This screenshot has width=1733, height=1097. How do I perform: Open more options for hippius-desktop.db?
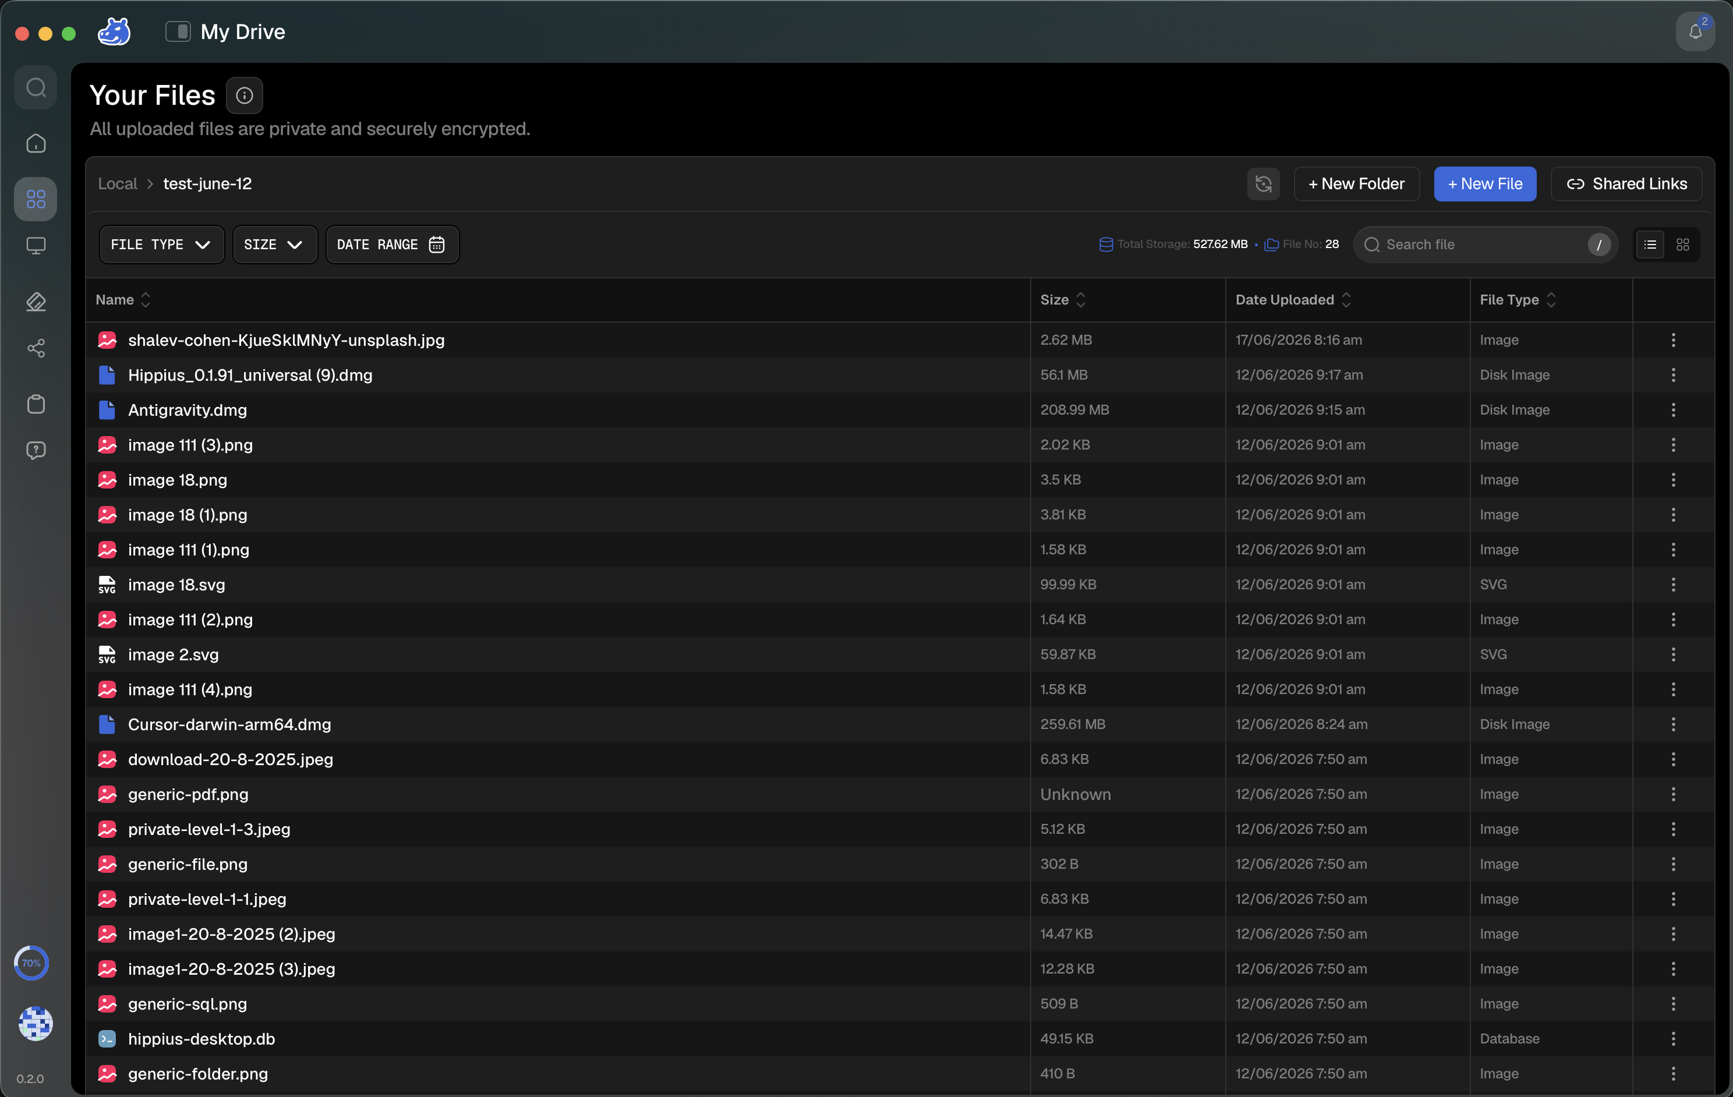(1673, 1039)
